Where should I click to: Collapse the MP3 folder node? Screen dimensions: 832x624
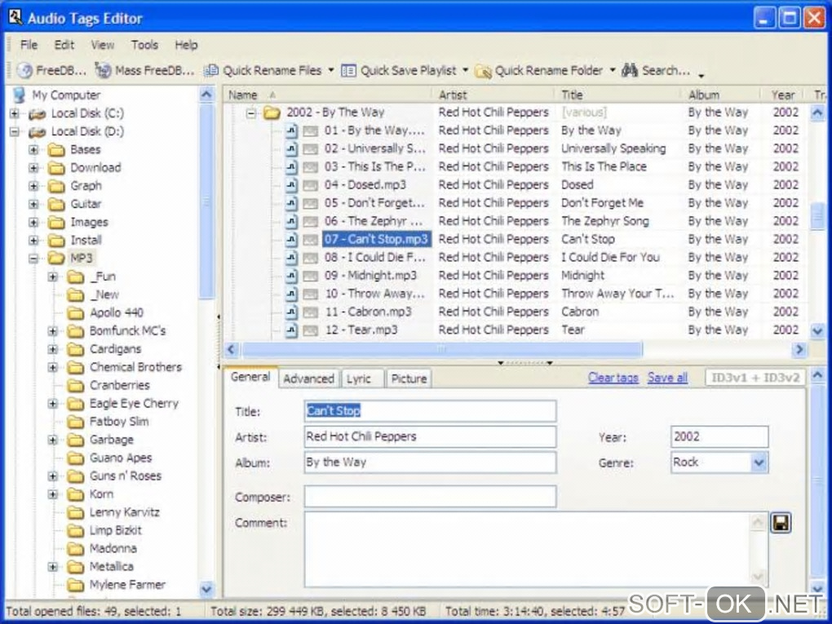[33, 259]
